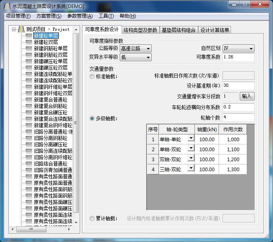Open axle type dropdown for 双轴-双轮 row
Image resolution: width=273 pixels, height=242 pixels.
pos(191,158)
